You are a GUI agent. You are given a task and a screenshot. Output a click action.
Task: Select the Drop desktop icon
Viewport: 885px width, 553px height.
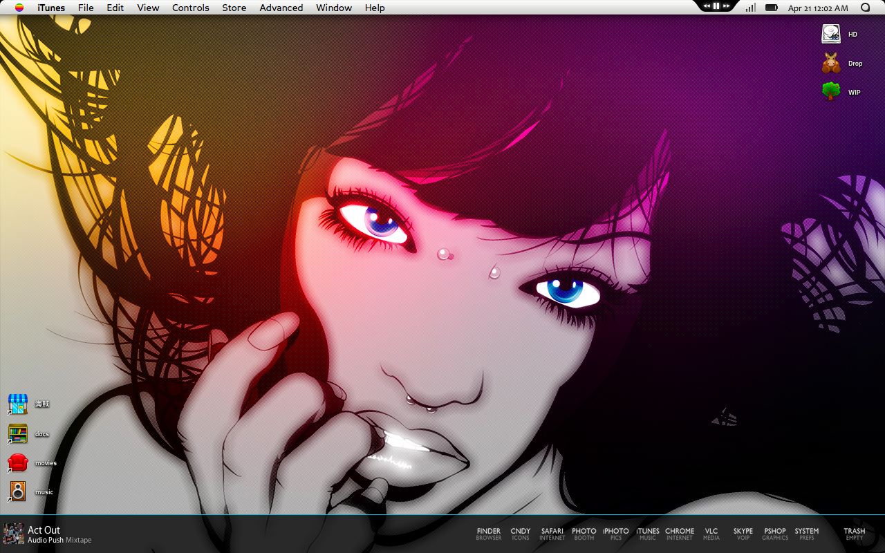pos(831,63)
